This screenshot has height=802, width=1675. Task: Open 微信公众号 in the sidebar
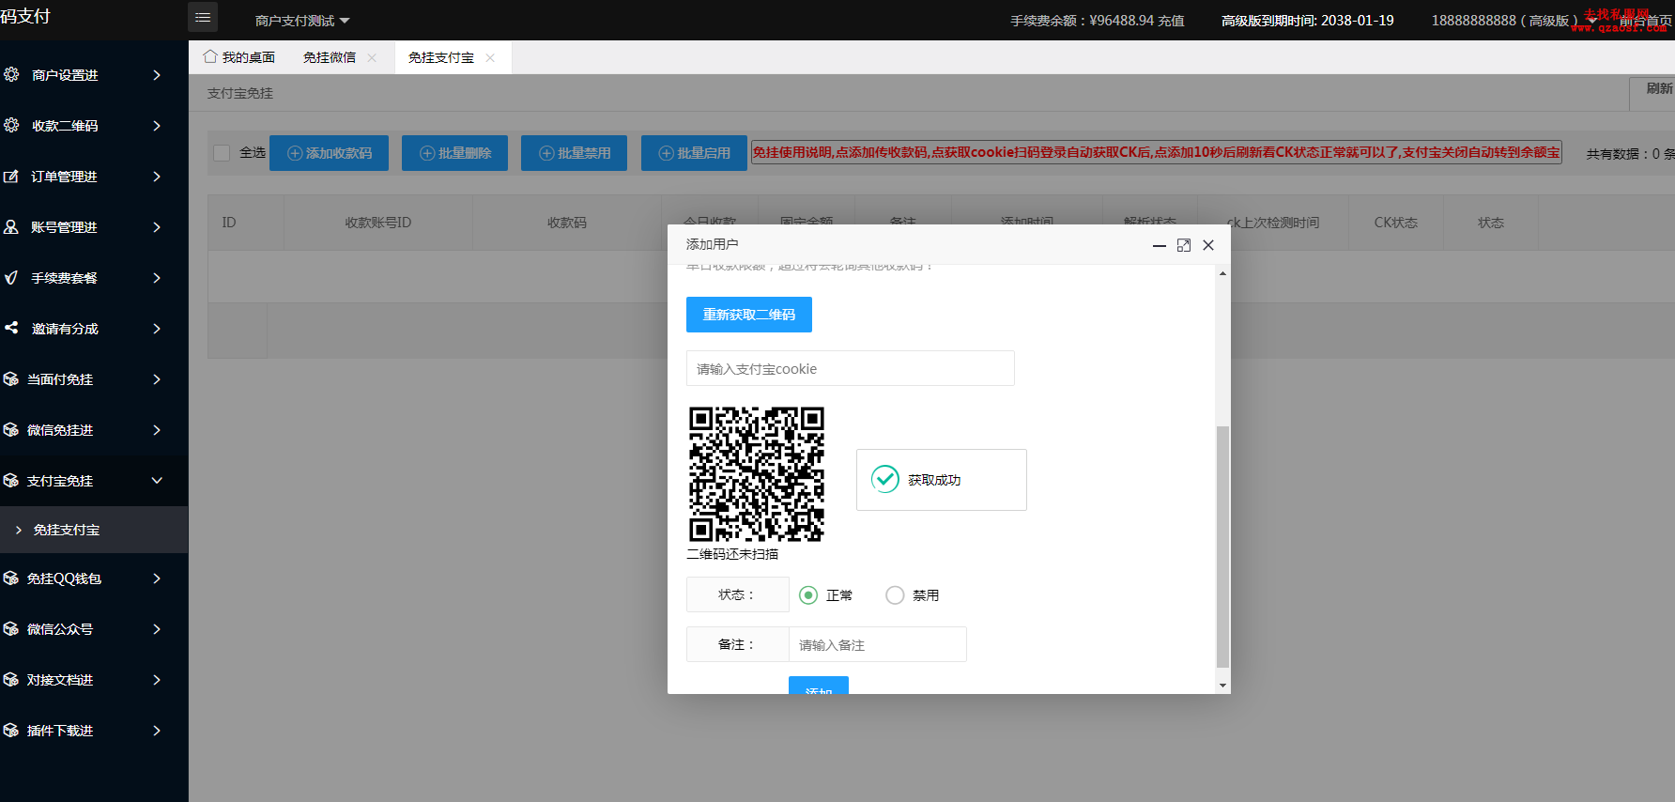(94, 628)
